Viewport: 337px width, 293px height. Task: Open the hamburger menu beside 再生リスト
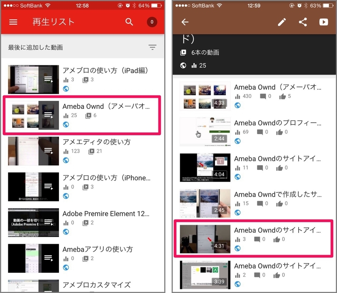13,22
